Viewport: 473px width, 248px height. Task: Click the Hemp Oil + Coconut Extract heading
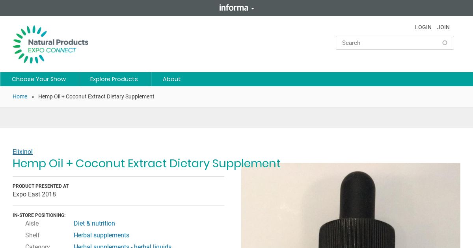coord(147,163)
